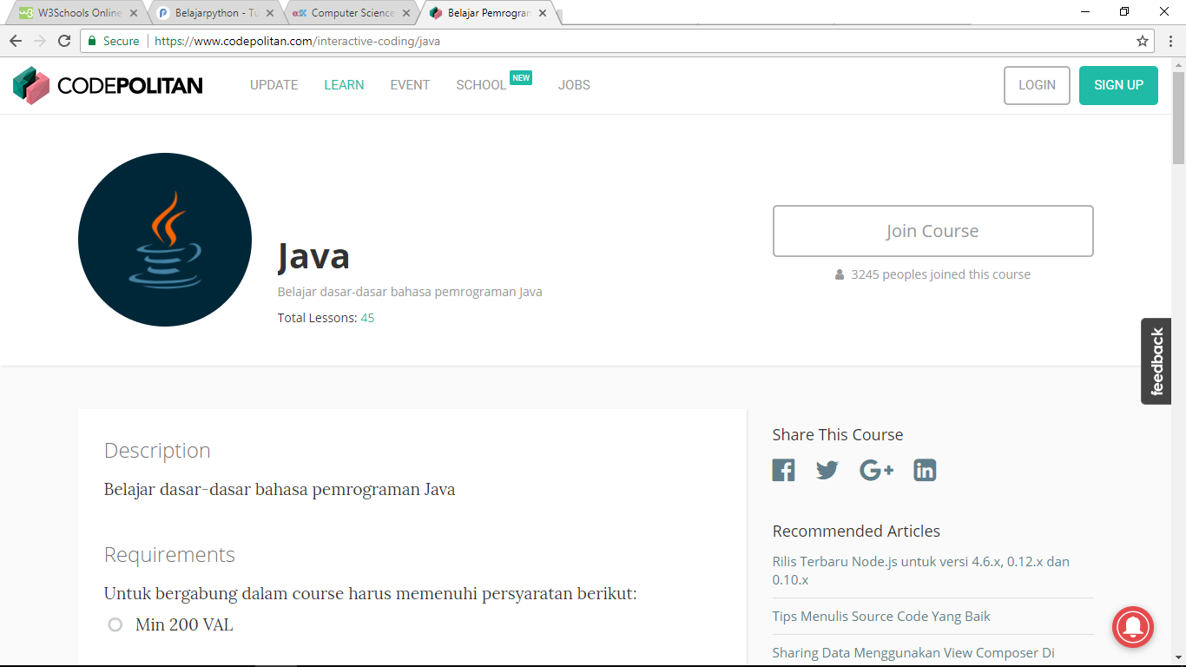Image resolution: width=1186 pixels, height=667 pixels.
Task: Share course on Twitter icon
Action: [827, 470]
